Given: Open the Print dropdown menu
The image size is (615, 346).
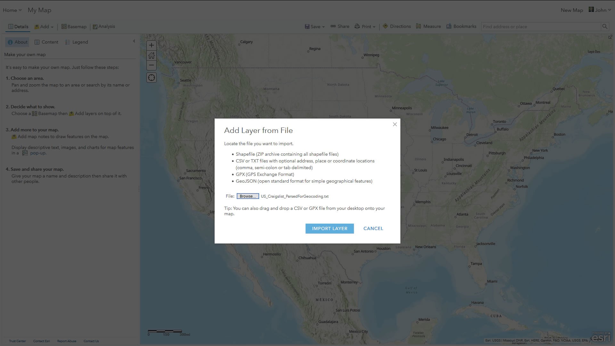Looking at the screenshot, I should [365, 27].
